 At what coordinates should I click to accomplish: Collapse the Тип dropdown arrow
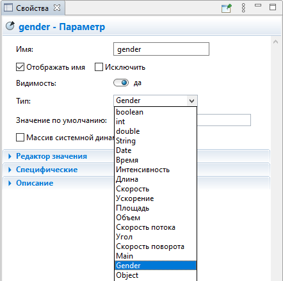pos(191,100)
